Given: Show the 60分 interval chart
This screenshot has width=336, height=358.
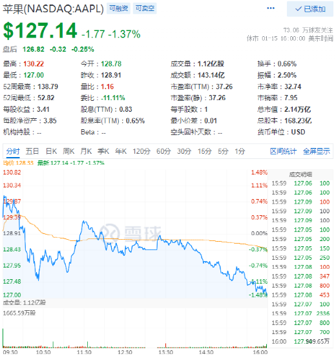Looking at the screenshot, I should (x=163, y=151).
